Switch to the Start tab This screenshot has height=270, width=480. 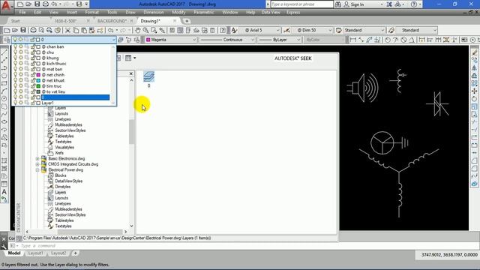(x=15, y=21)
